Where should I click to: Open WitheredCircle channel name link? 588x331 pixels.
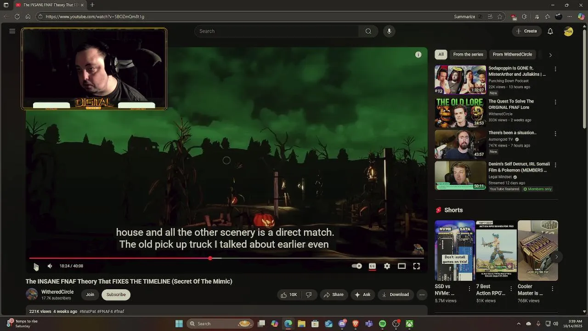[57, 292]
